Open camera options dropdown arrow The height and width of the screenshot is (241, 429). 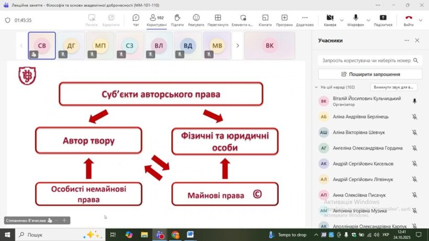[342, 20]
